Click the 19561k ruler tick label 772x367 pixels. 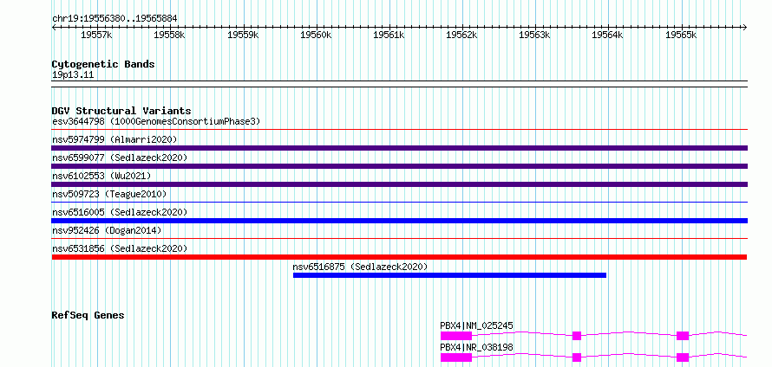coord(389,35)
